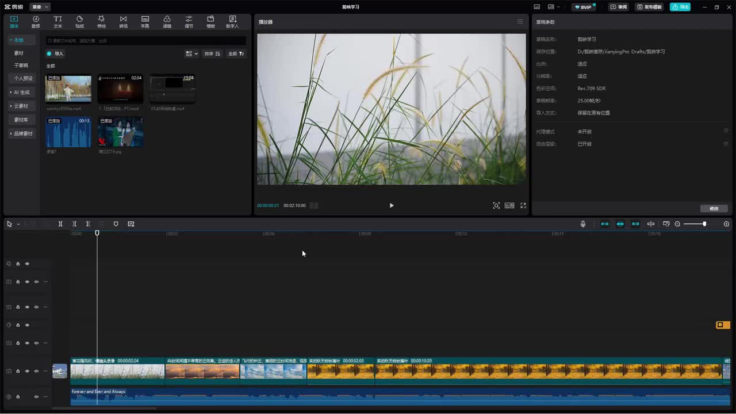Open the 滤镜 (Filters) panel
This screenshot has width=736, height=414.
(167, 22)
